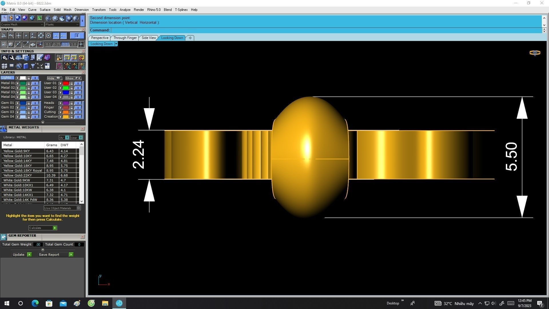549x309 pixels.
Task: Click the notepad with pen icon
Action: coord(40,58)
